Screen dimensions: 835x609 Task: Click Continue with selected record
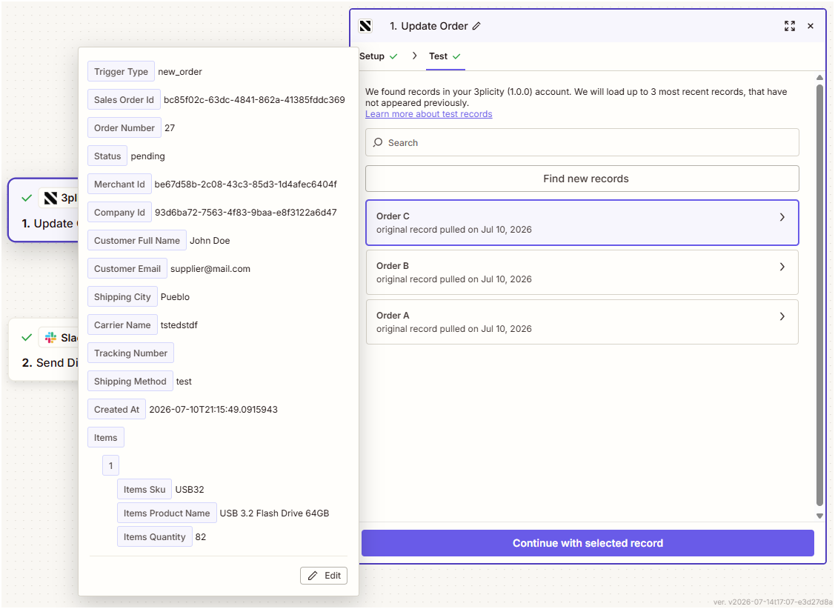tap(588, 543)
